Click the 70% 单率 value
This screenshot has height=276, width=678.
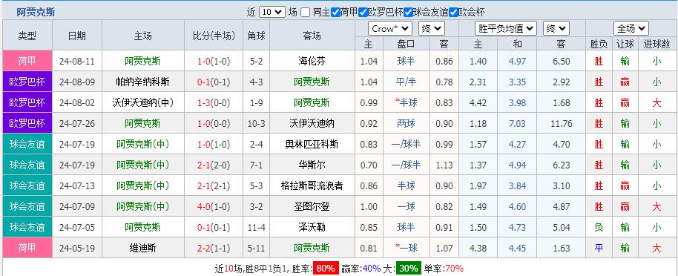[x=454, y=269]
